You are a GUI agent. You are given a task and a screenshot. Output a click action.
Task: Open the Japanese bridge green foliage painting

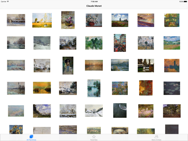pos(172,20)
